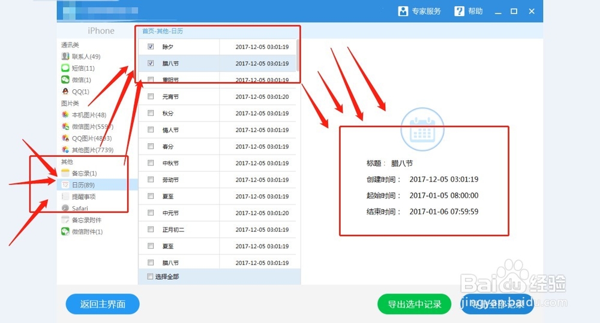Tick the 秋分 checkbox
Screen dimensions: 600x323
pyautogui.click(x=151, y=113)
